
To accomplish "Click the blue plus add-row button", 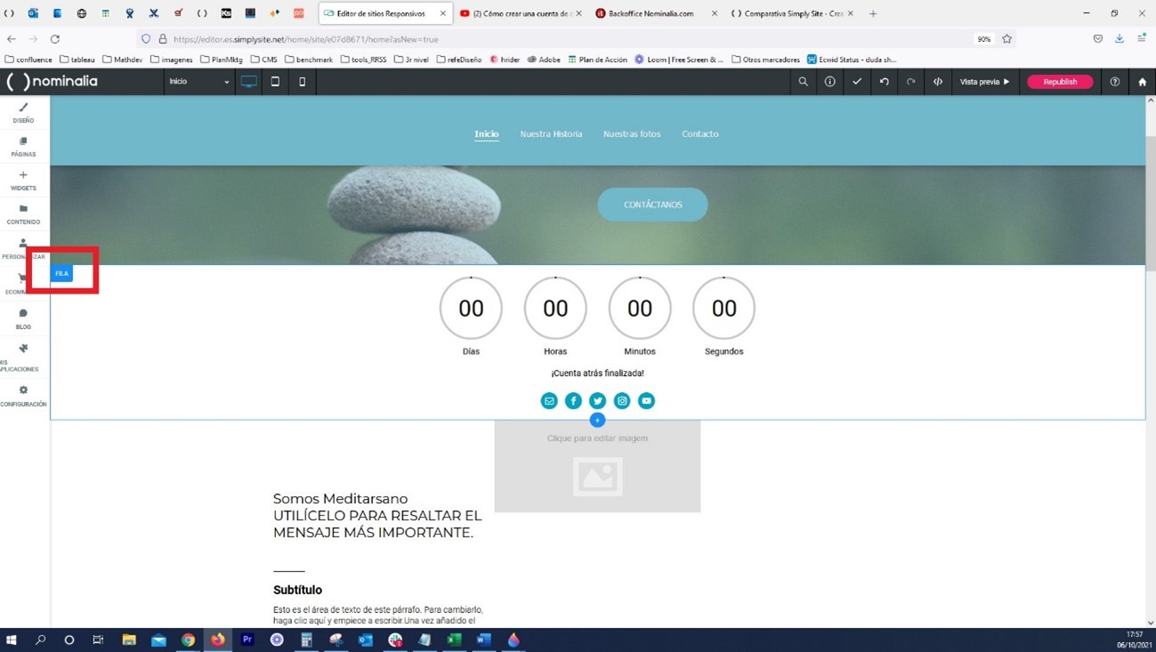I will pyautogui.click(x=597, y=420).
